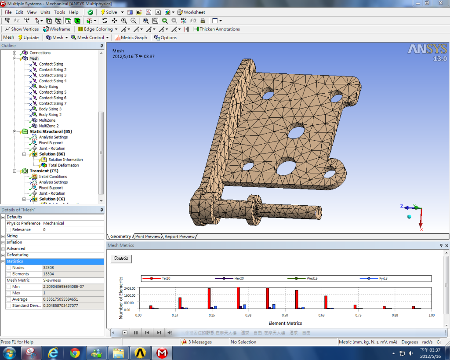Select Total Deformation in the outline tree
This screenshot has width=450, height=360.
[x=64, y=165]
